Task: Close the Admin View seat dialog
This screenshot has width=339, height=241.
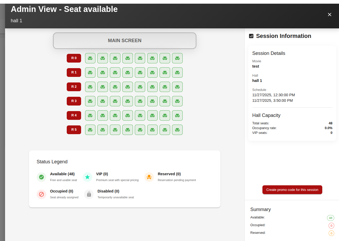Action: [330, 15]
